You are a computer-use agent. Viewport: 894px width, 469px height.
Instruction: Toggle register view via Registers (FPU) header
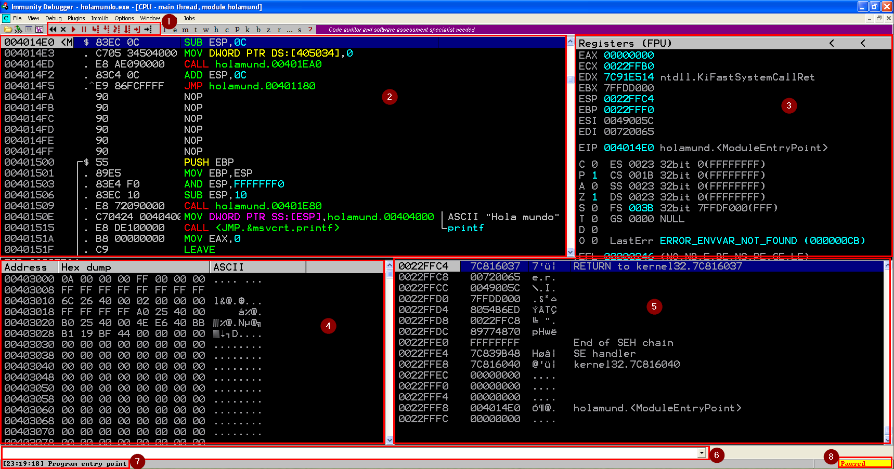tap(625, 43)
